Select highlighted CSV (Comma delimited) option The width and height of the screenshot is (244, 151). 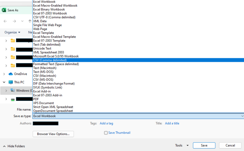[138, 60]
